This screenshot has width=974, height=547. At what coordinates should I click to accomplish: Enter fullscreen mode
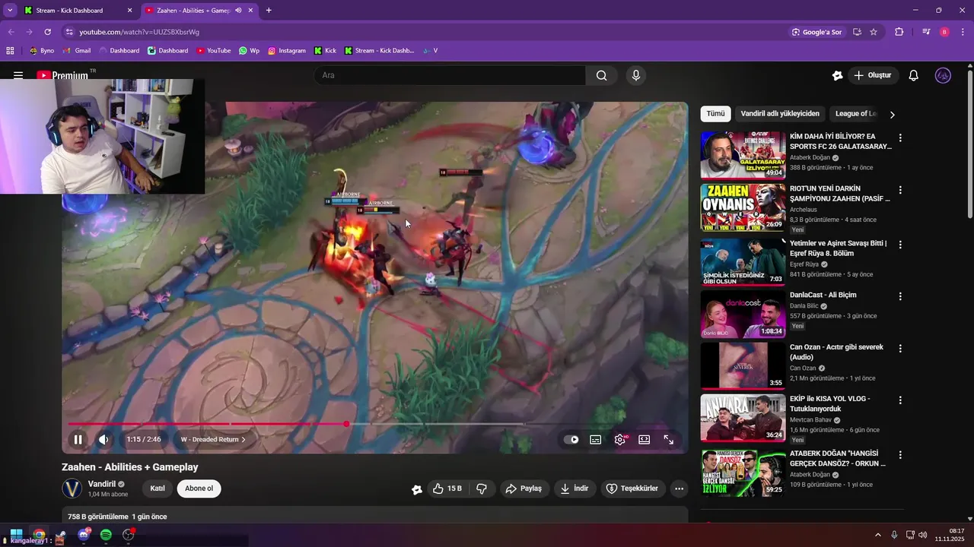tap(669, 439)
